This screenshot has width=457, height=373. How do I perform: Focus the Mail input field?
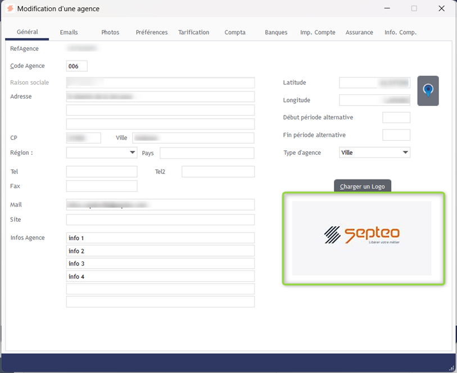coord(160,205)
